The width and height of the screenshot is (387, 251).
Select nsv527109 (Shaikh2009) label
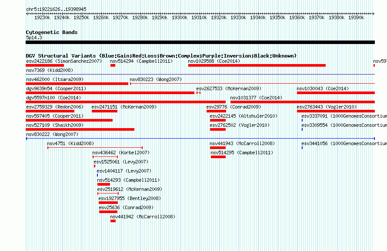[x=55, y=125]
